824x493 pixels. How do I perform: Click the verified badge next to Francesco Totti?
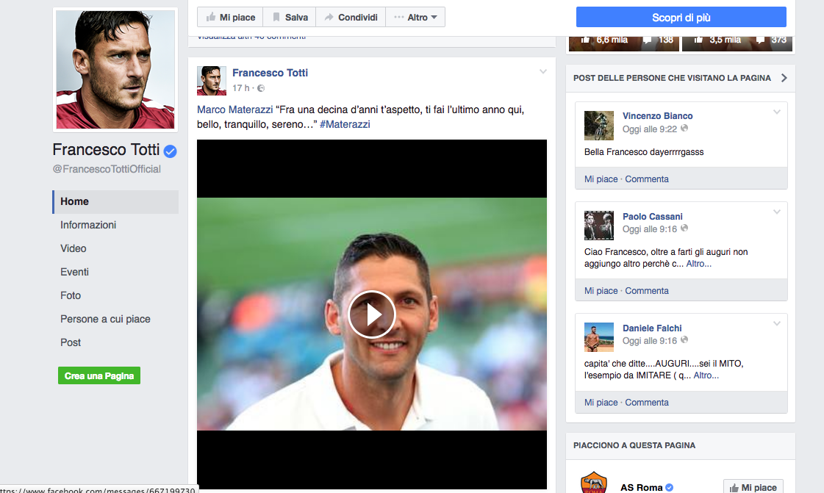point(170,151)
